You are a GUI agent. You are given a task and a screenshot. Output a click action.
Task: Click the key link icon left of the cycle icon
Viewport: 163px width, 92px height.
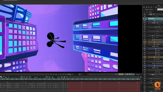coord(27,77)
